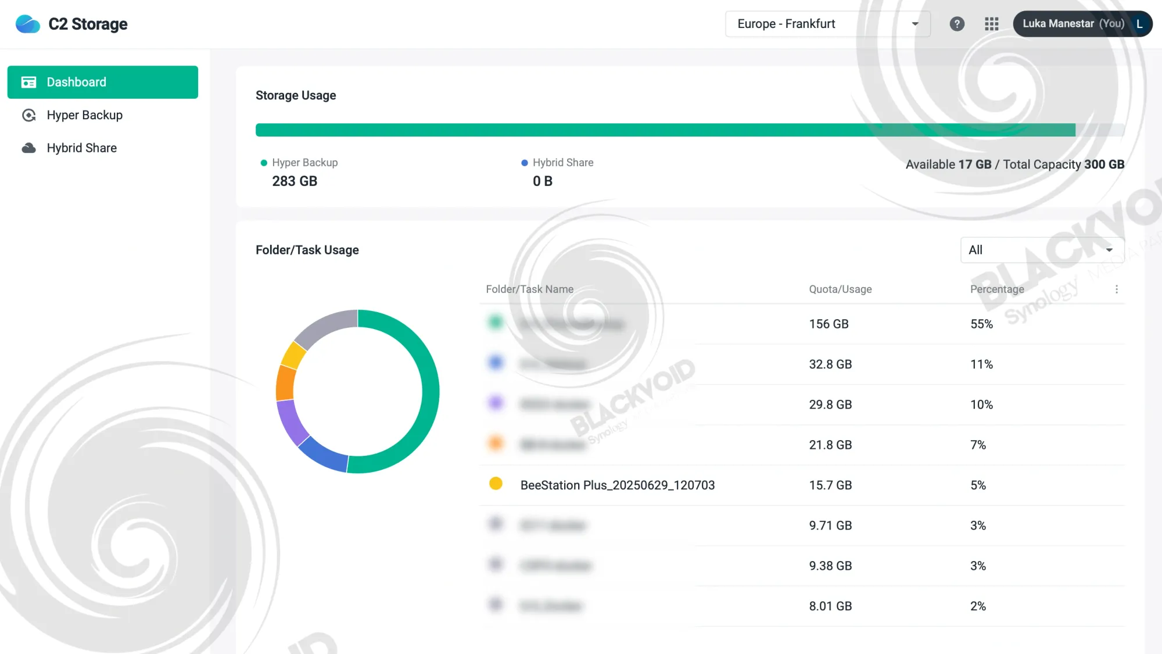
Task: Click the 9.71 GB usage value
Action: tap(830, 526)
